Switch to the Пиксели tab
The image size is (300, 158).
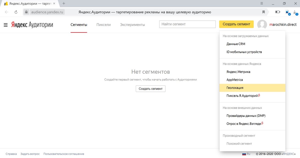point(103,25)
